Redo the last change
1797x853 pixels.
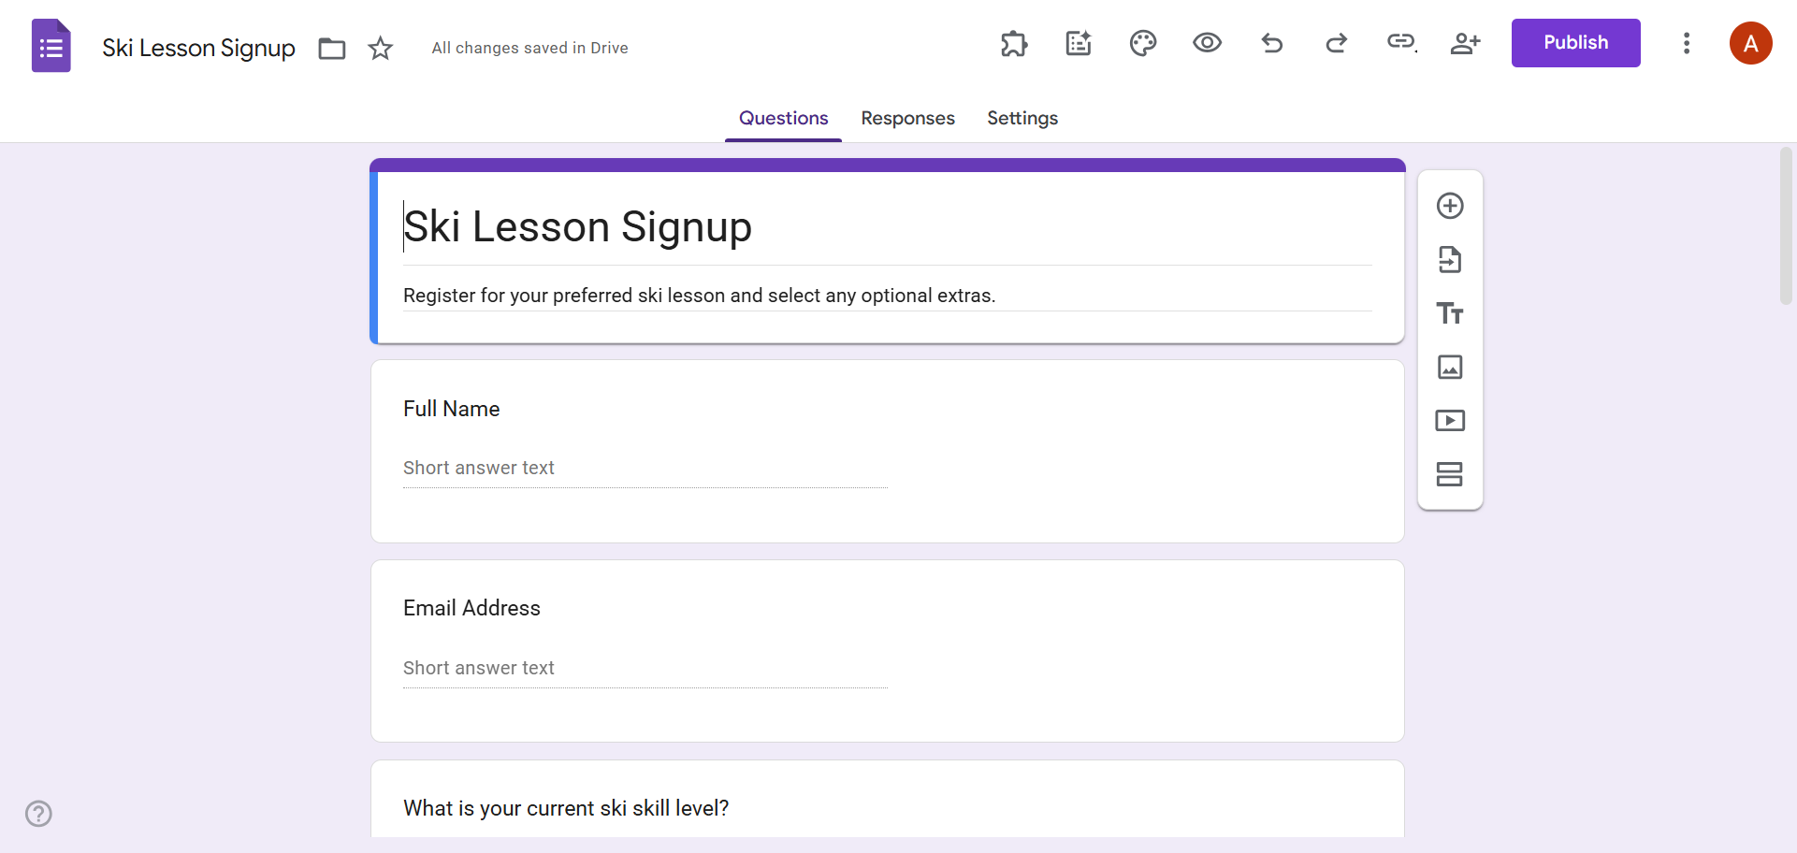coord(1336,43)
